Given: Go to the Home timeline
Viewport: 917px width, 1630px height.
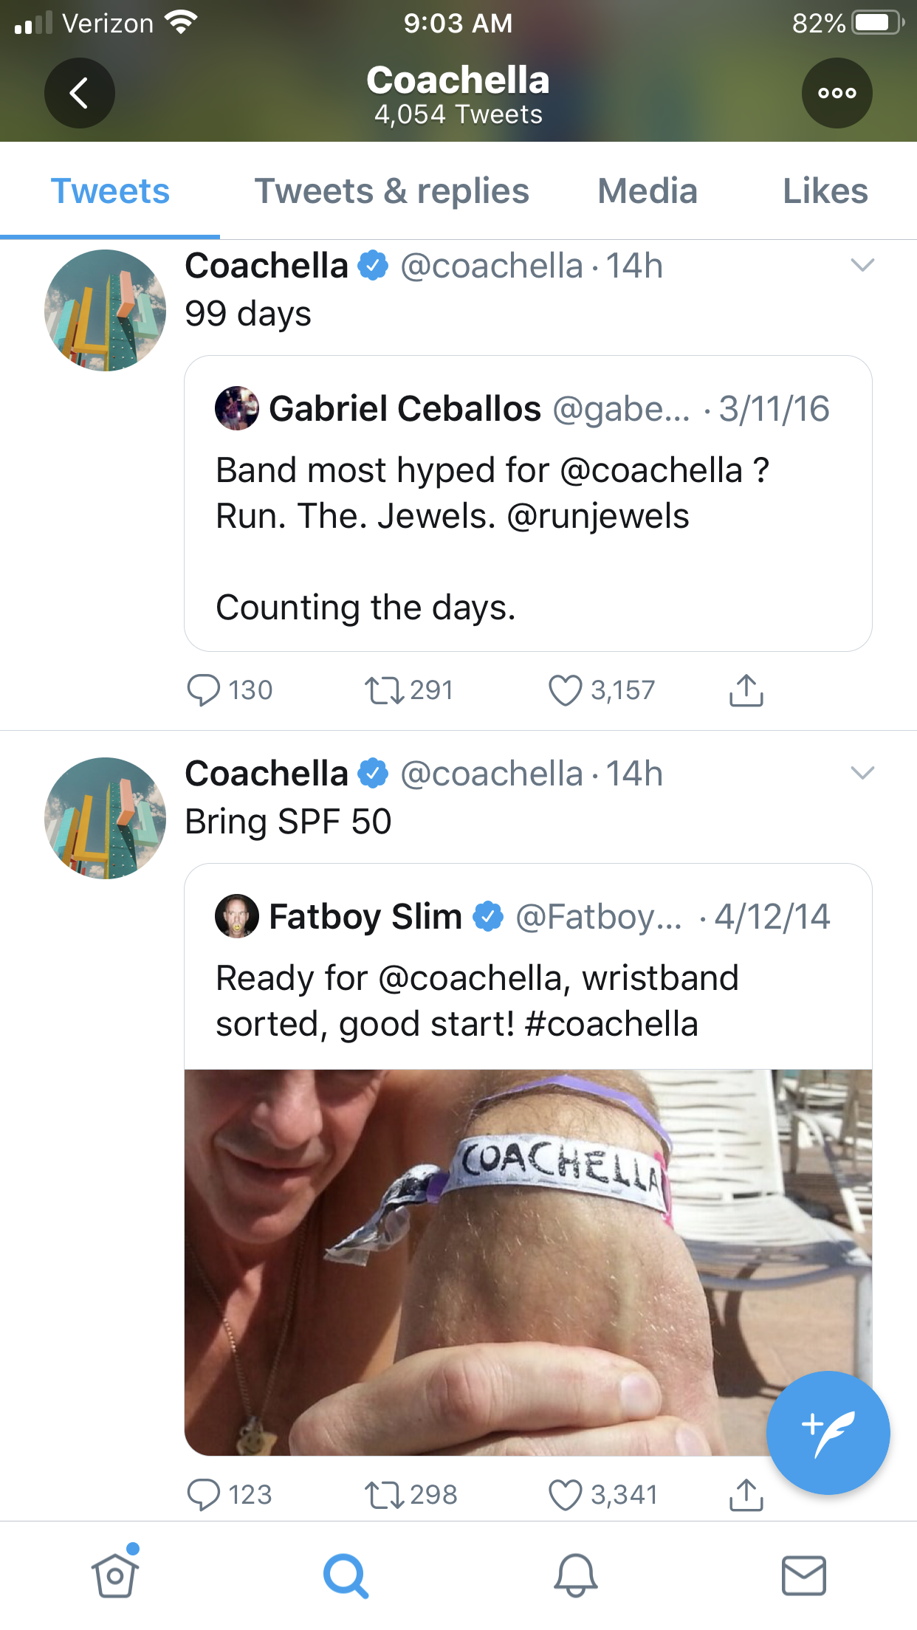Looking at the screenshot, I should [114, 1575].
